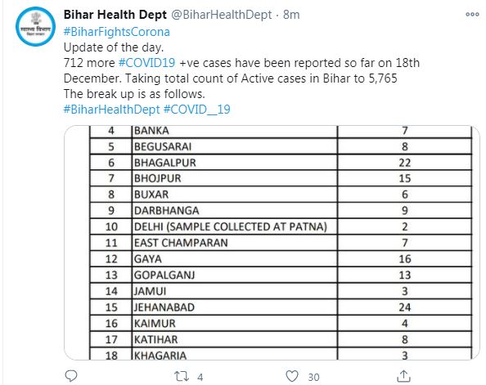Click the #COVID19 hashtag

[x=147, y=63]
